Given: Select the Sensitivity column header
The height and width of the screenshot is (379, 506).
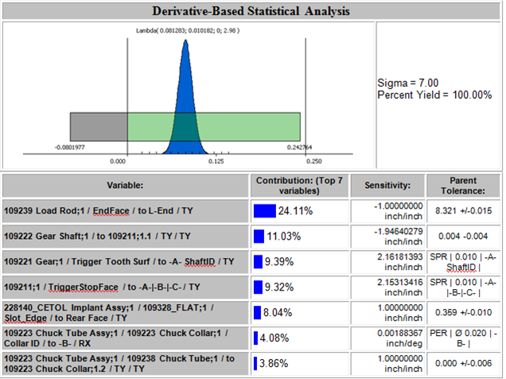Looking at the screenshot, I should pyautogui.click(x=387, y=185).
